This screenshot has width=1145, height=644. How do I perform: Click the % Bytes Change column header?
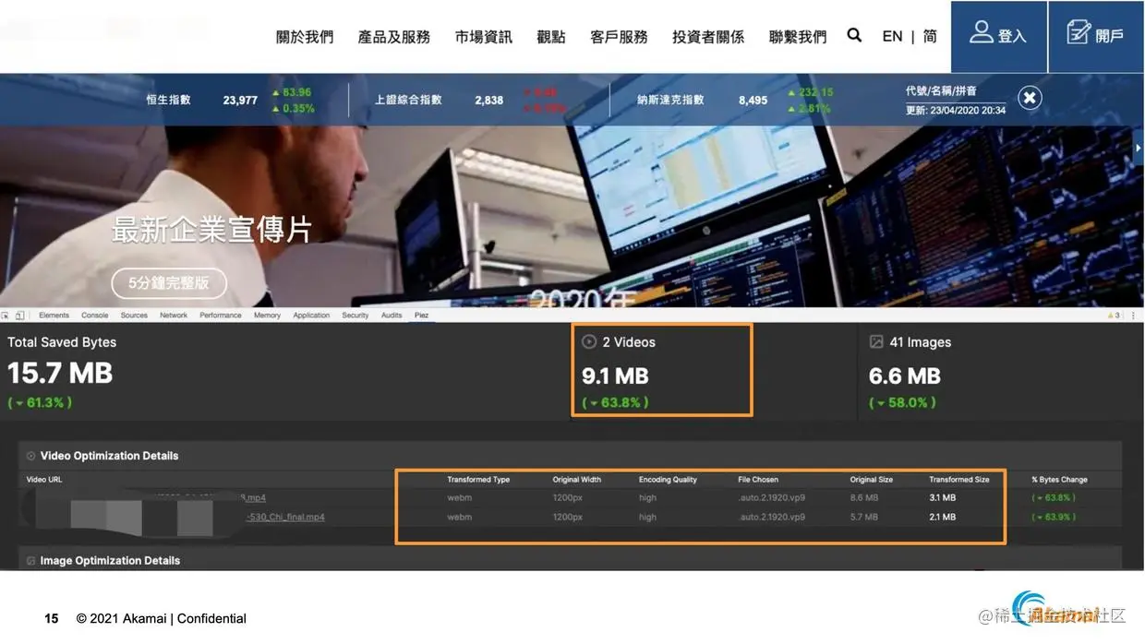(x=1060, y=480)
